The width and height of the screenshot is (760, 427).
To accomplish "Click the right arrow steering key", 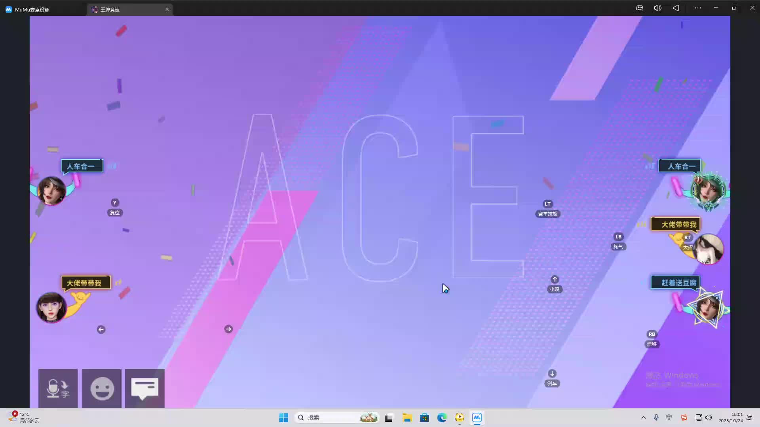I will tap(228, 329).
